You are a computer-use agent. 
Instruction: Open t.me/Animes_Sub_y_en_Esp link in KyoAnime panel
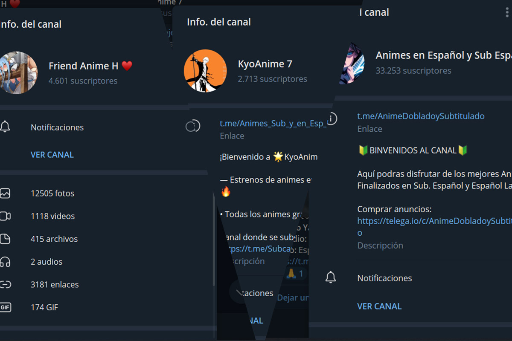(273, 124)
